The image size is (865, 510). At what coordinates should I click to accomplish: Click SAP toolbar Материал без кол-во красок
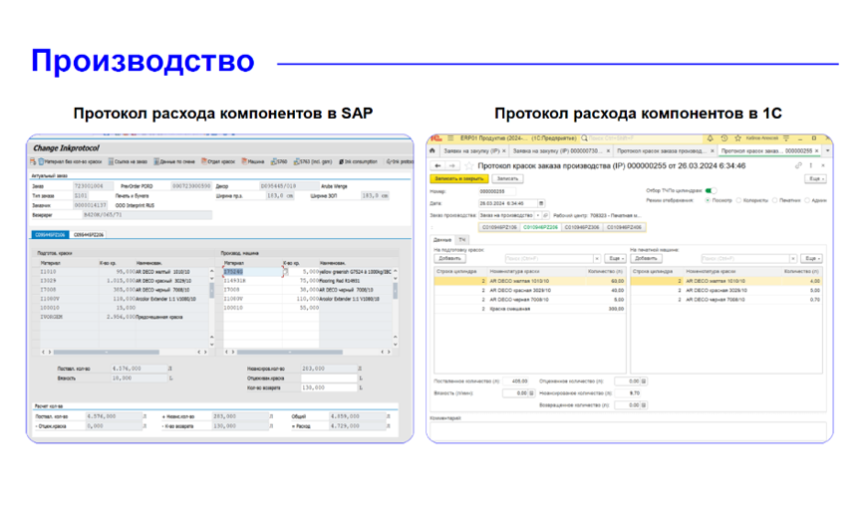click(70, 161)
